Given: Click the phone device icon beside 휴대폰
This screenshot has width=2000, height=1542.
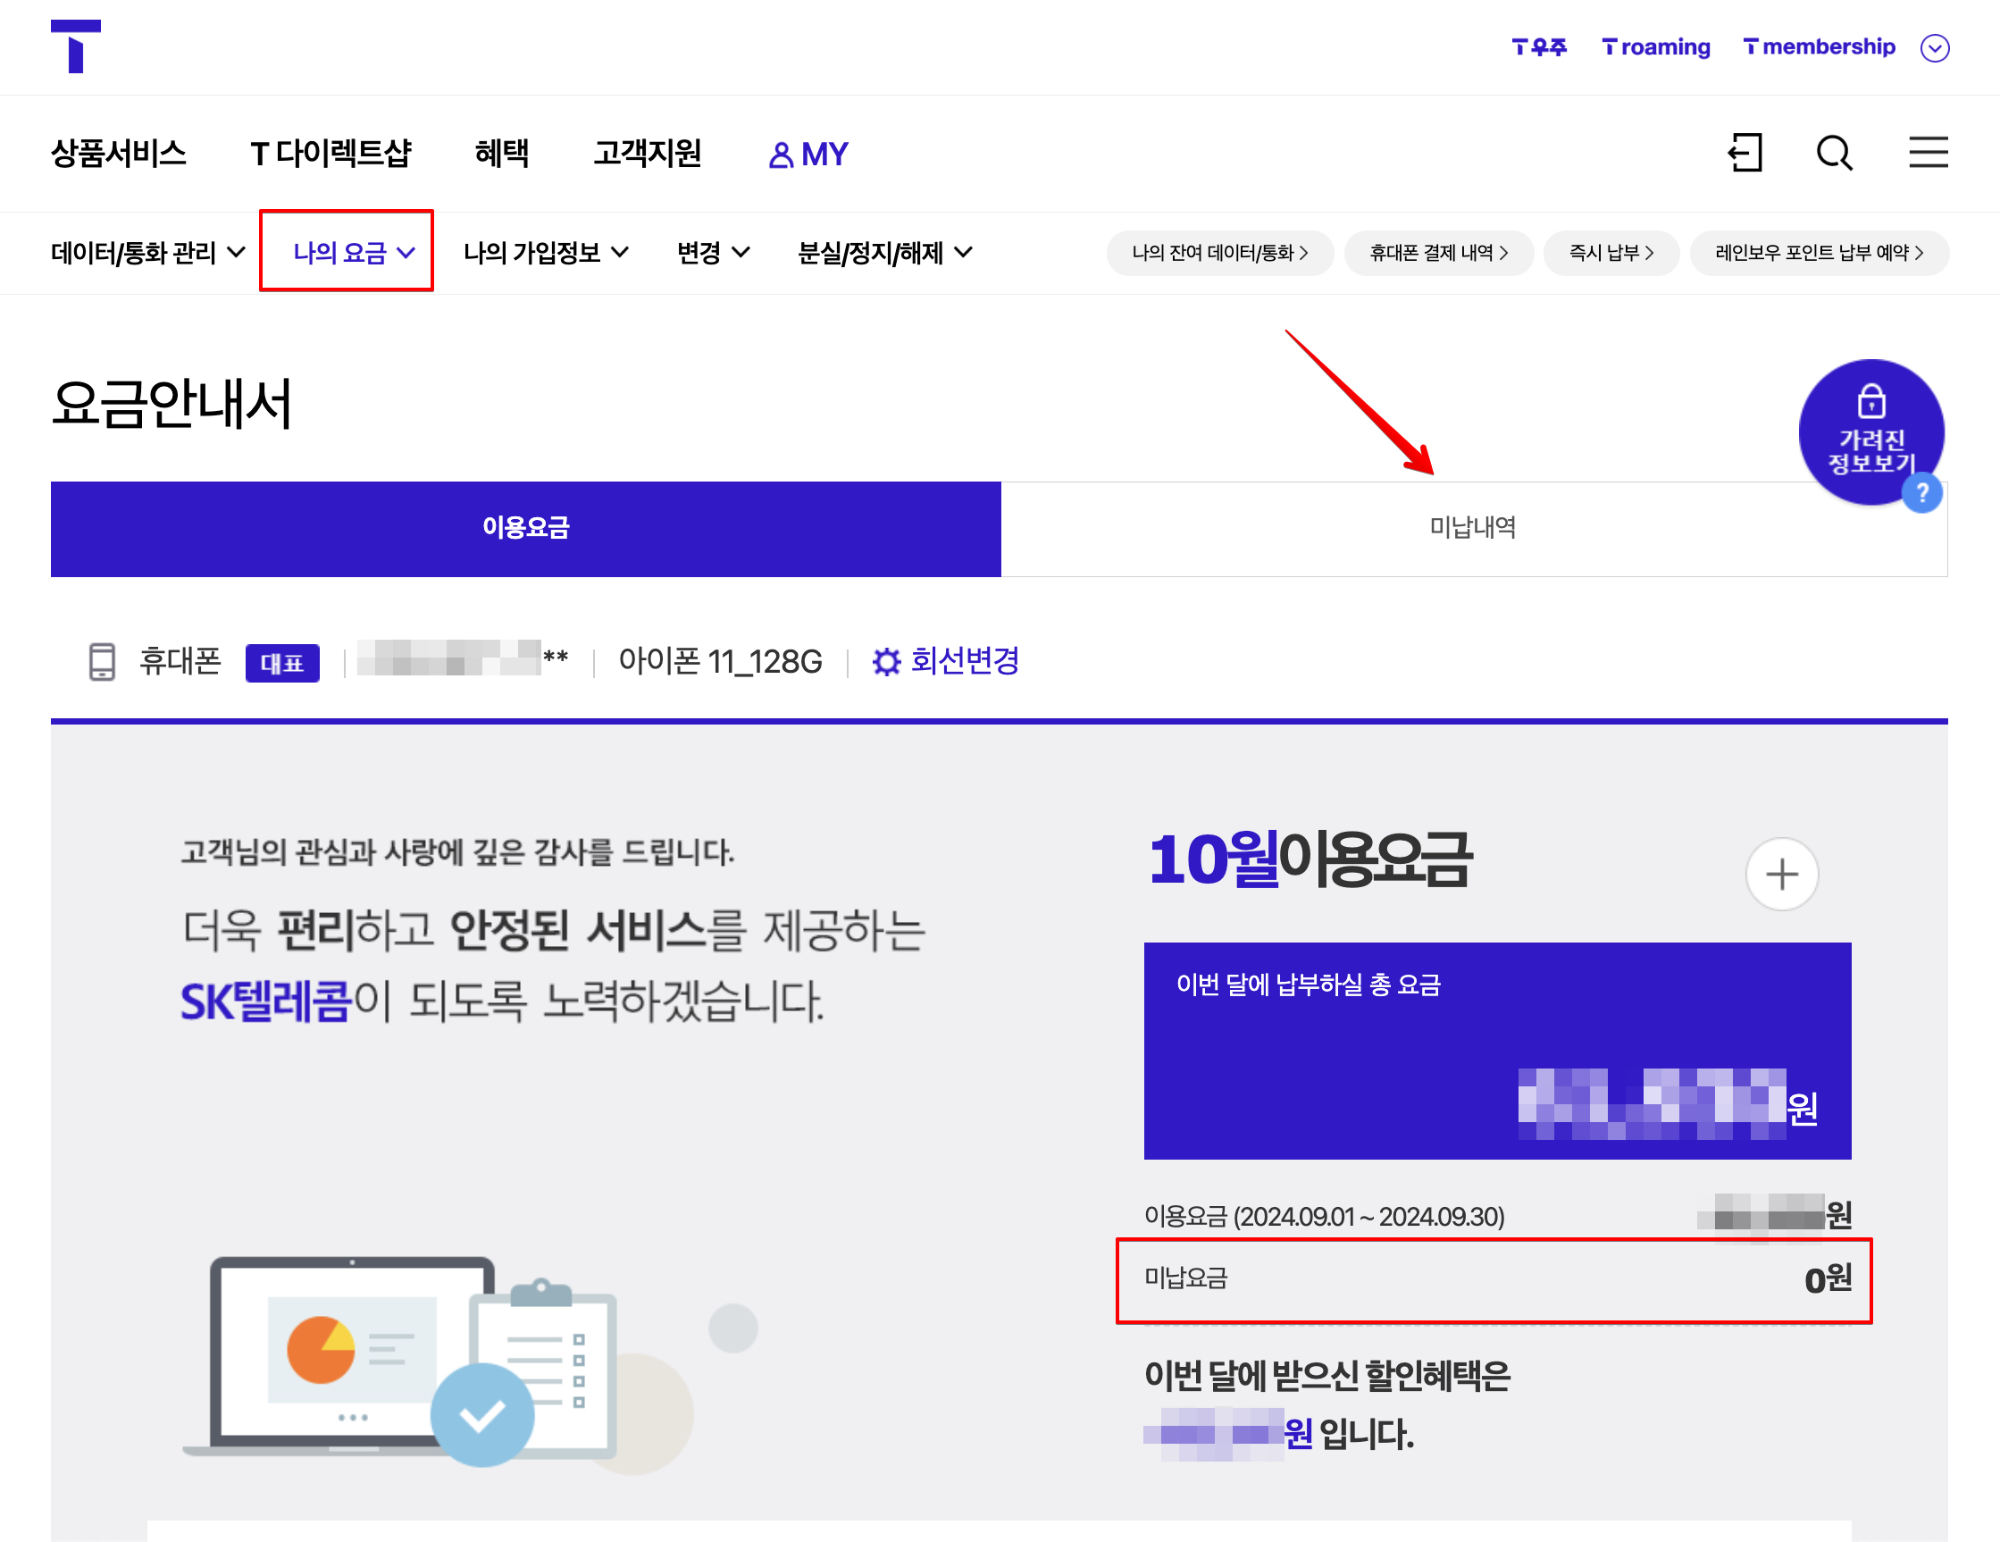Looking at the screenshot, I should pos(102,661).
